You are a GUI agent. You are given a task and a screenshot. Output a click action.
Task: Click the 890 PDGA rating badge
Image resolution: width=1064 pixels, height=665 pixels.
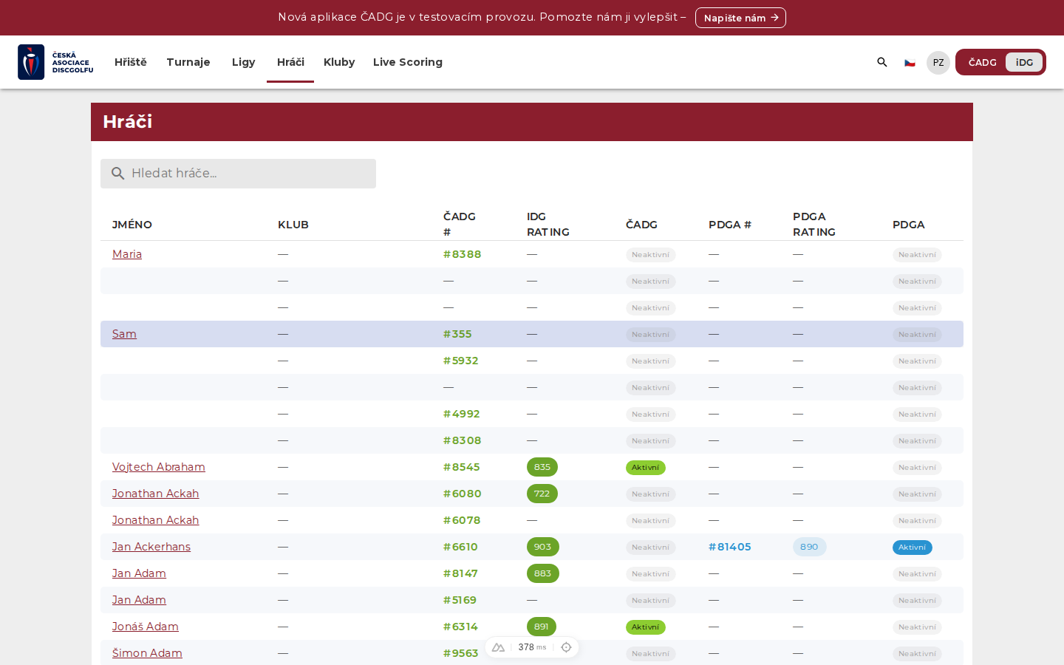click(x=810, y=547)
